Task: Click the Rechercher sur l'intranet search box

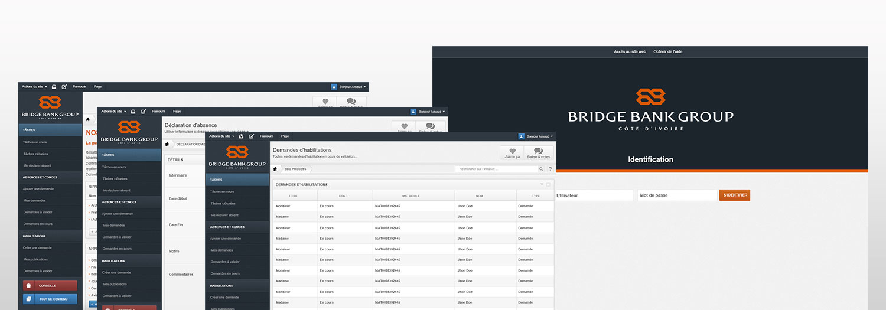Action: click(496, 169)
